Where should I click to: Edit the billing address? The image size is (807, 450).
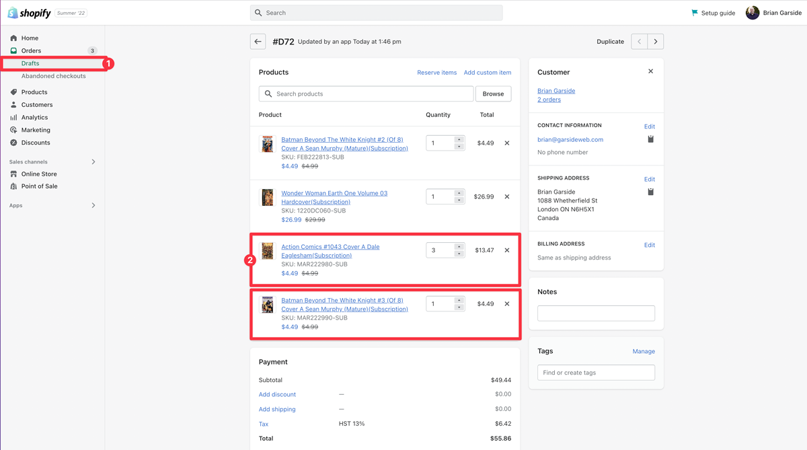click(649, 246)
